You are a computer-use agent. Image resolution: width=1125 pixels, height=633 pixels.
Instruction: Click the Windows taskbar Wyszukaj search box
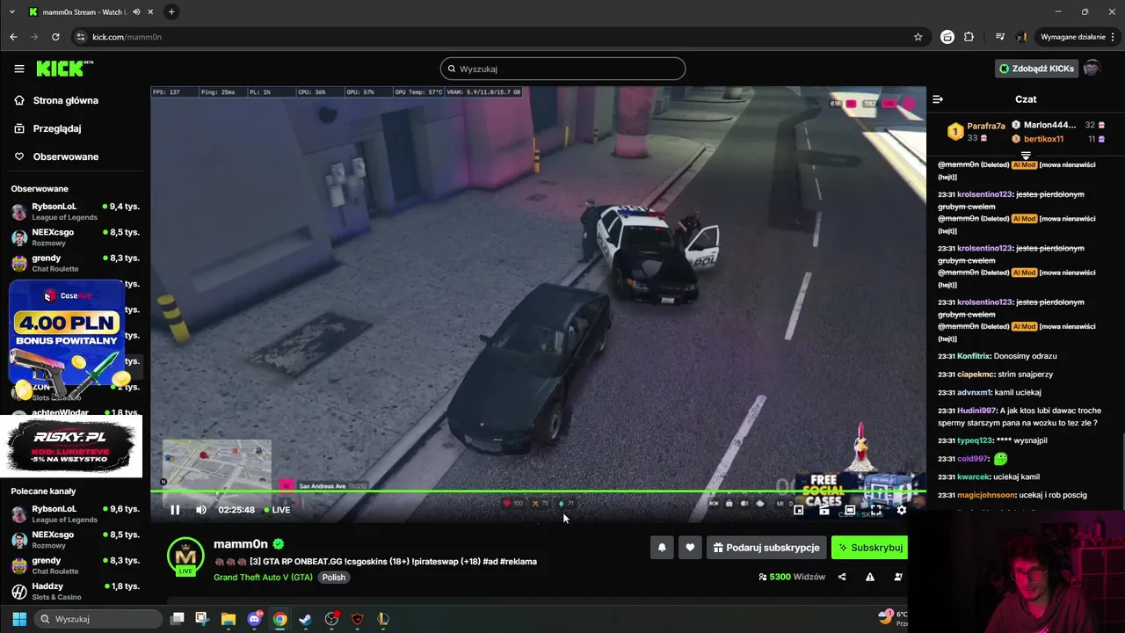tap(100, 619)
